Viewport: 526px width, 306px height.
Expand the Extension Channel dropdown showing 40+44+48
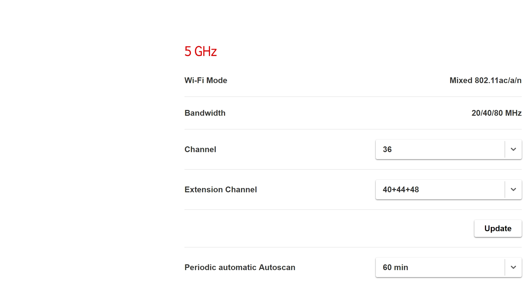tap(440, 190)
